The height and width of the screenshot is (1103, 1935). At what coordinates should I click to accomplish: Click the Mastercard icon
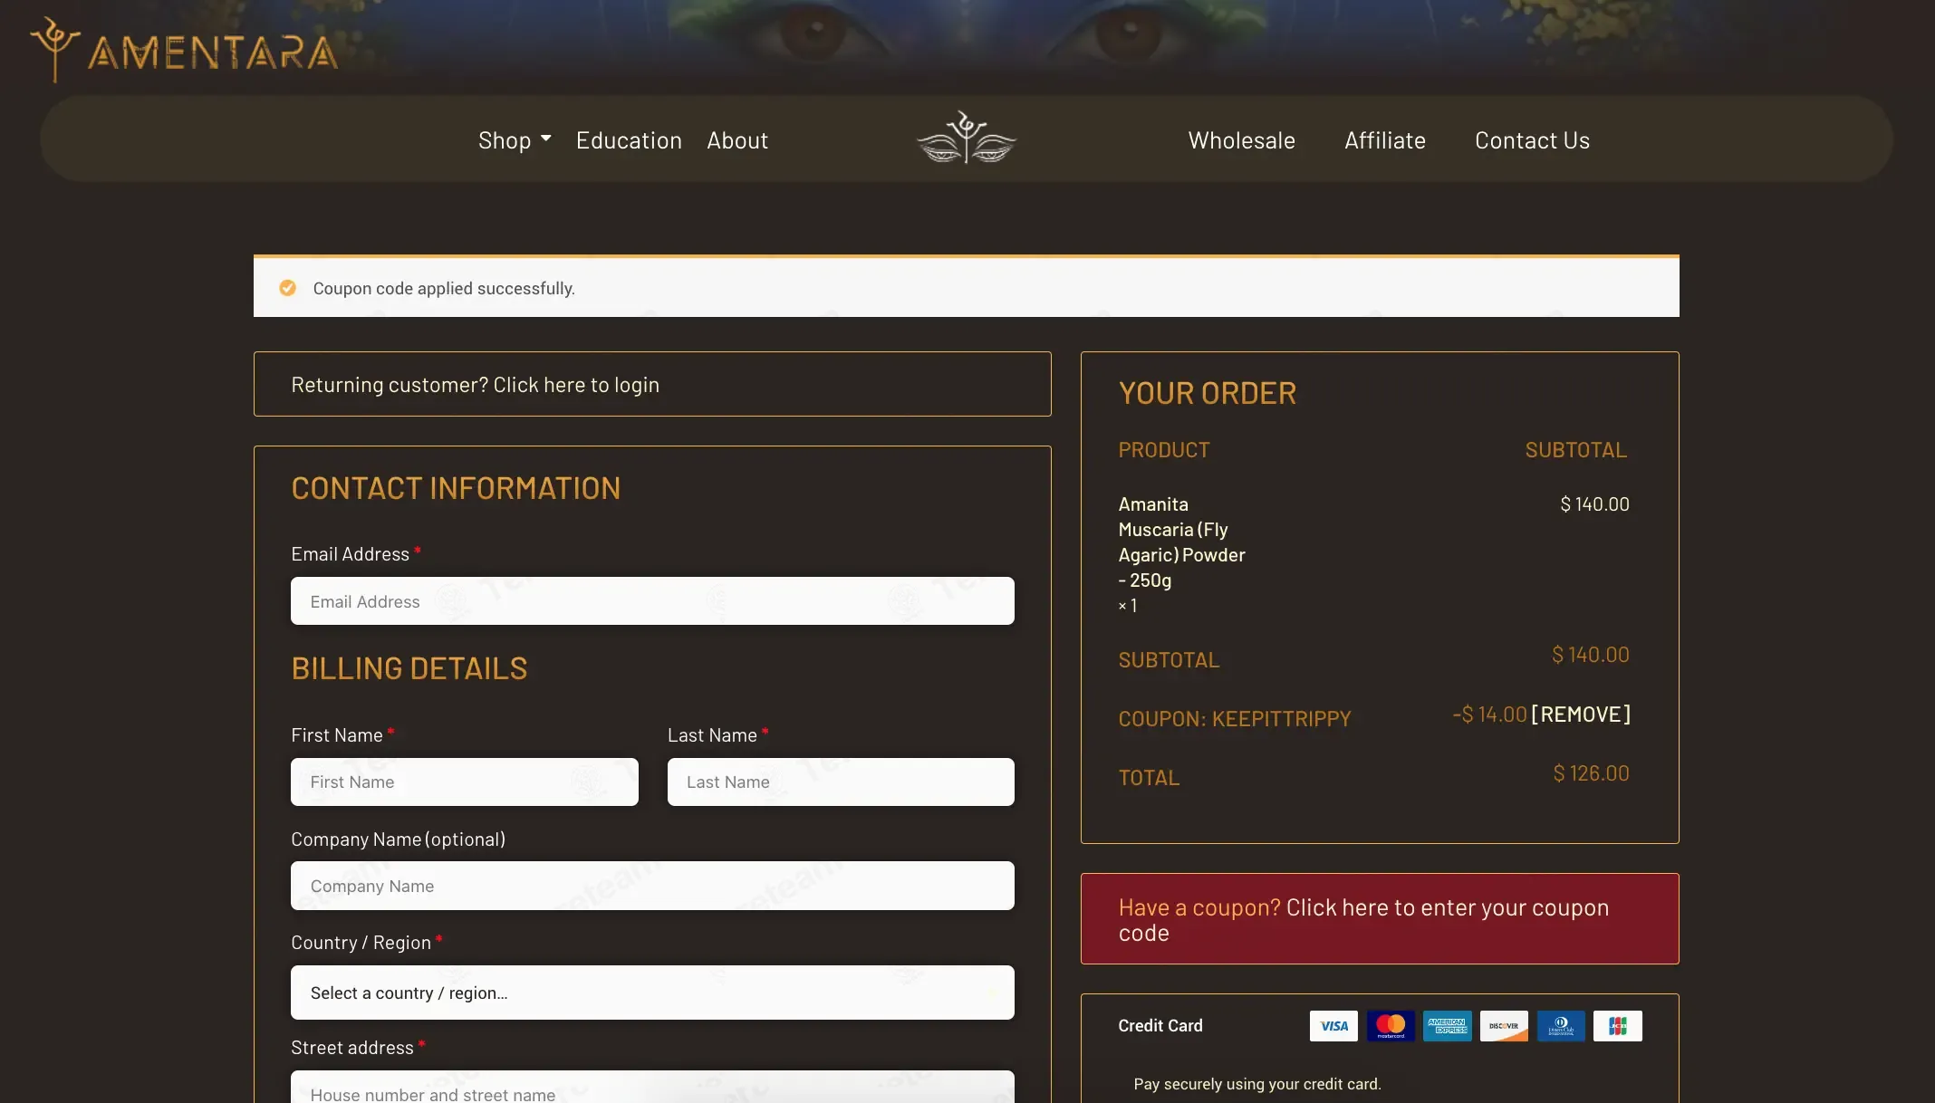(1391, 1026)
